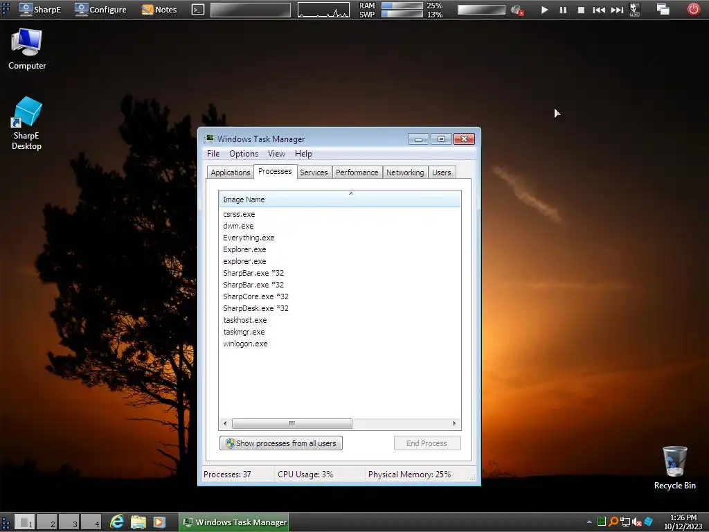Click the horizontal scrollbar thumb
The width and height of the screenshot is (709, 532).
pyautogui.click(x=292, y=423)
